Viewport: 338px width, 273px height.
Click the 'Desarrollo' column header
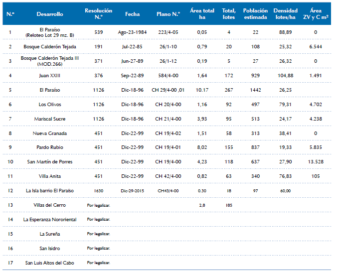pos(50,14)
